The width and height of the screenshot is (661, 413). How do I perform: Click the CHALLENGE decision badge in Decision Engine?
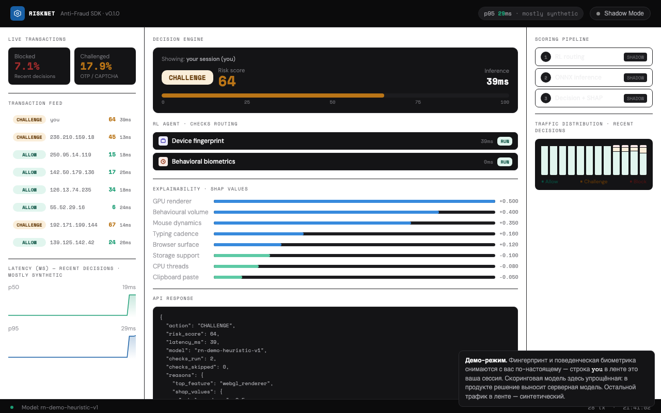187,77
